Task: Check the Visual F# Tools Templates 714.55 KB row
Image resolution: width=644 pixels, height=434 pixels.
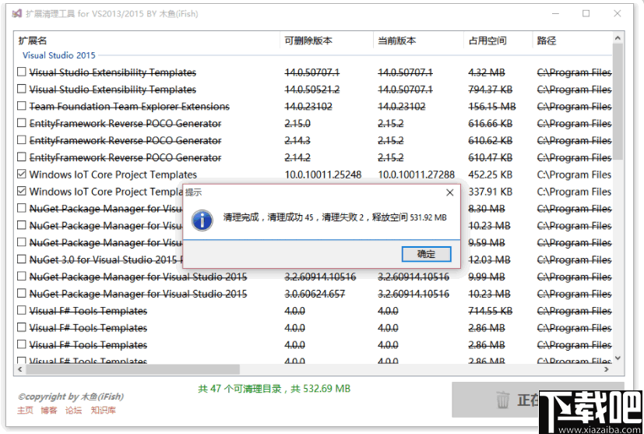Action: (22, 310)
